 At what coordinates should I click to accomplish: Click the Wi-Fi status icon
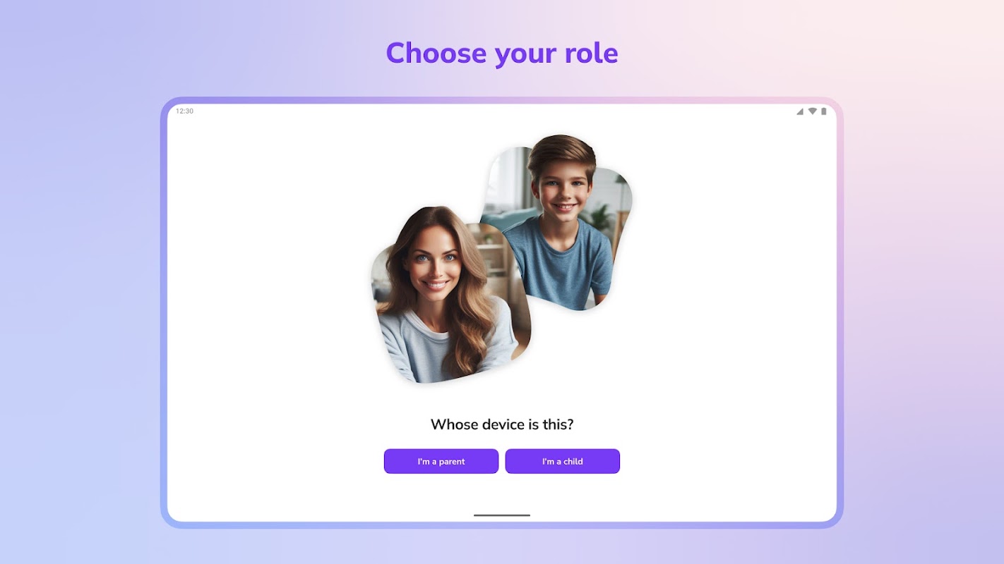coord(813,111)
